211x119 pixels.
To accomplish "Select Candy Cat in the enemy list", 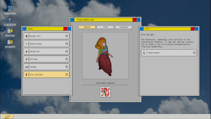I will (47, 51).
